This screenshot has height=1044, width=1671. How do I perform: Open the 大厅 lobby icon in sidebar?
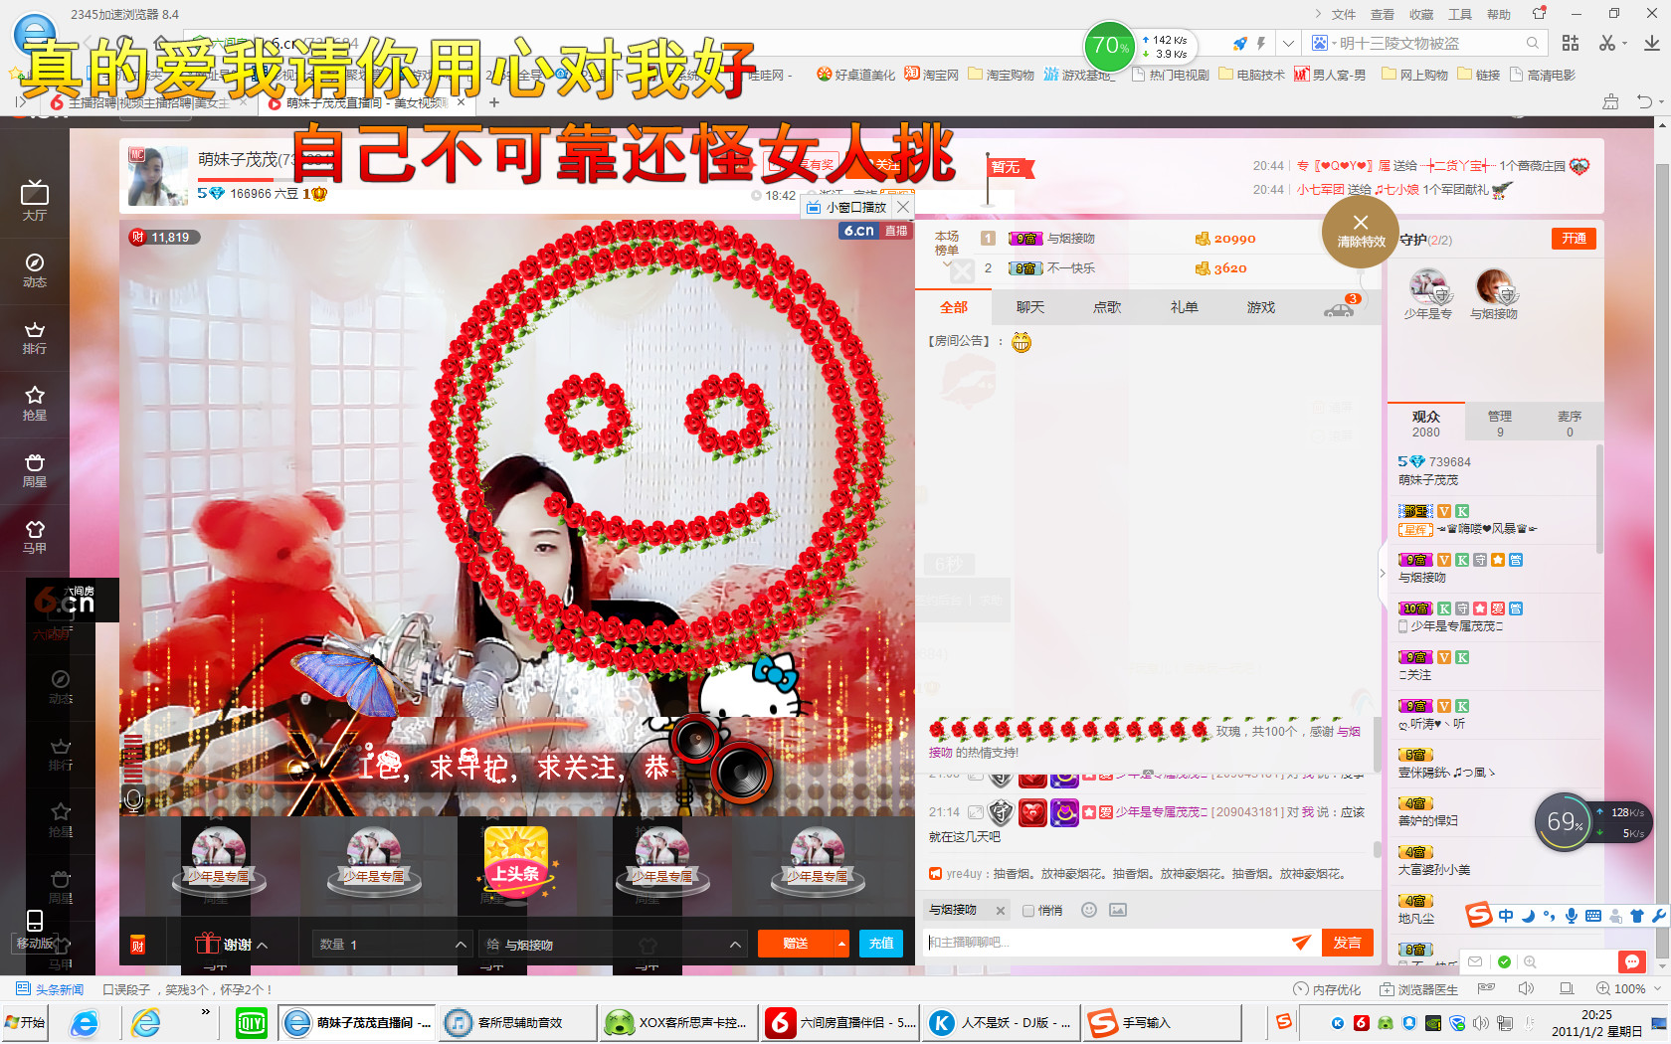click(x=35, y=200)
